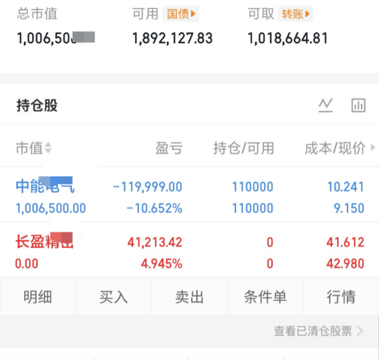Select the 卖出 sell action

coord(189,297)
